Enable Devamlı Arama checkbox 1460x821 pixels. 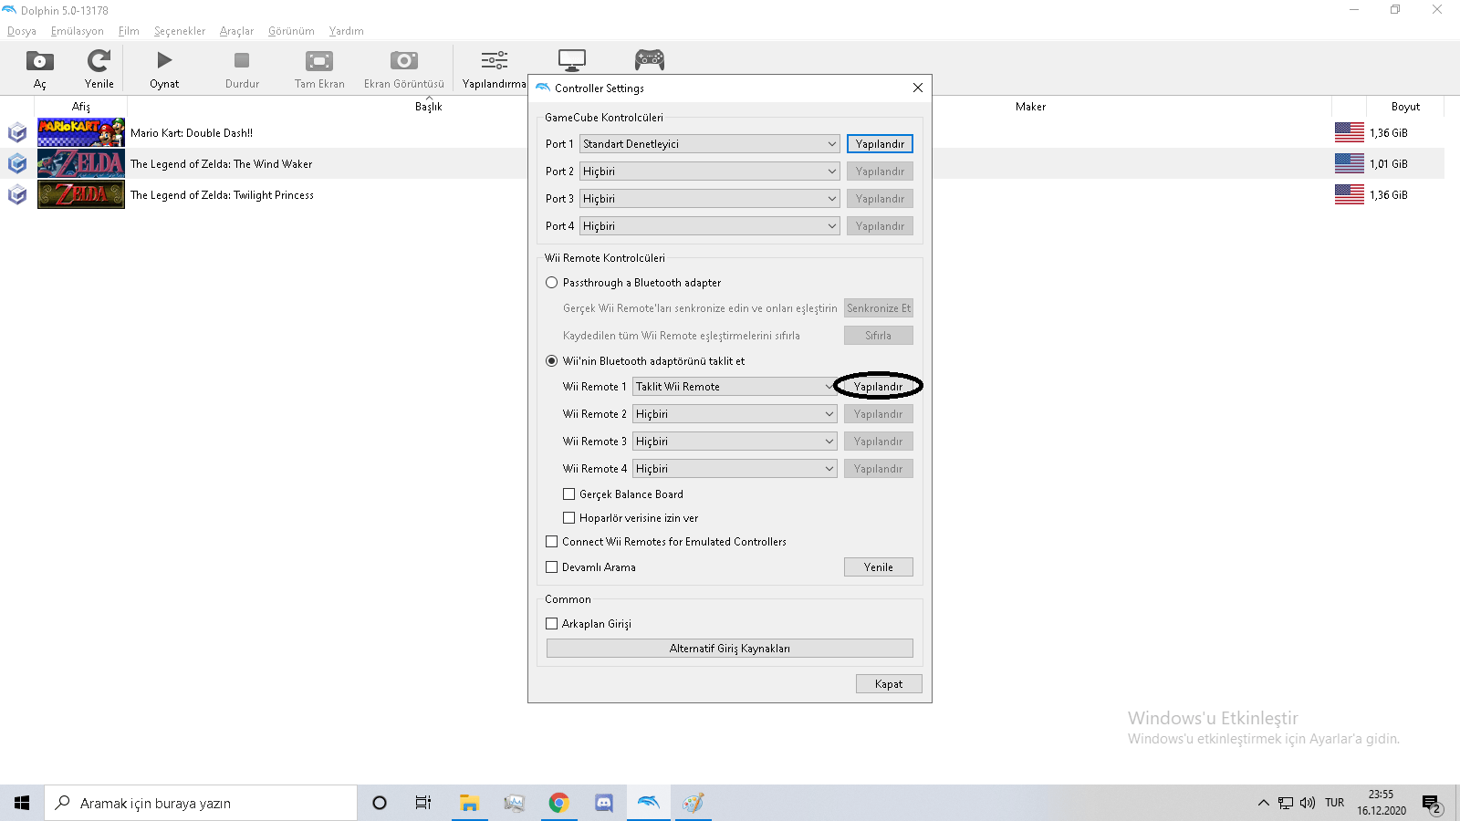(x=551, y=567)
